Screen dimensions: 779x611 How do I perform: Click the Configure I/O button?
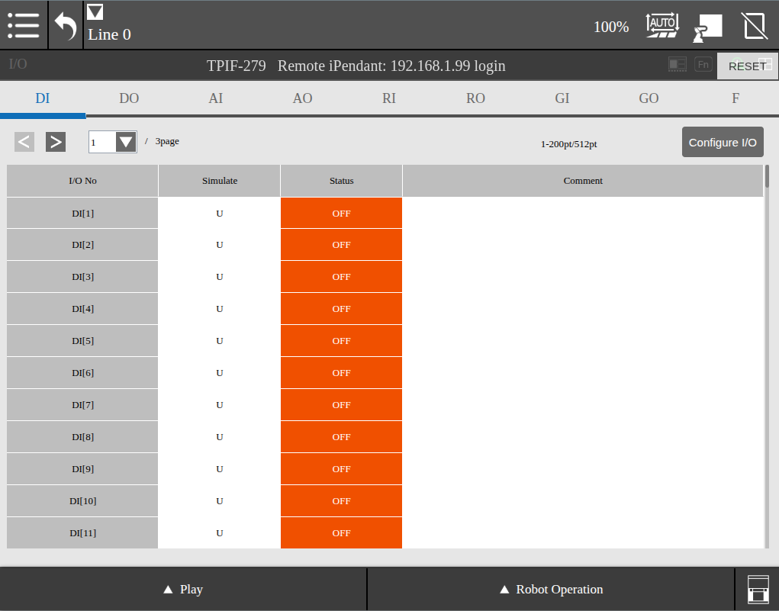(x=722, y=143)
